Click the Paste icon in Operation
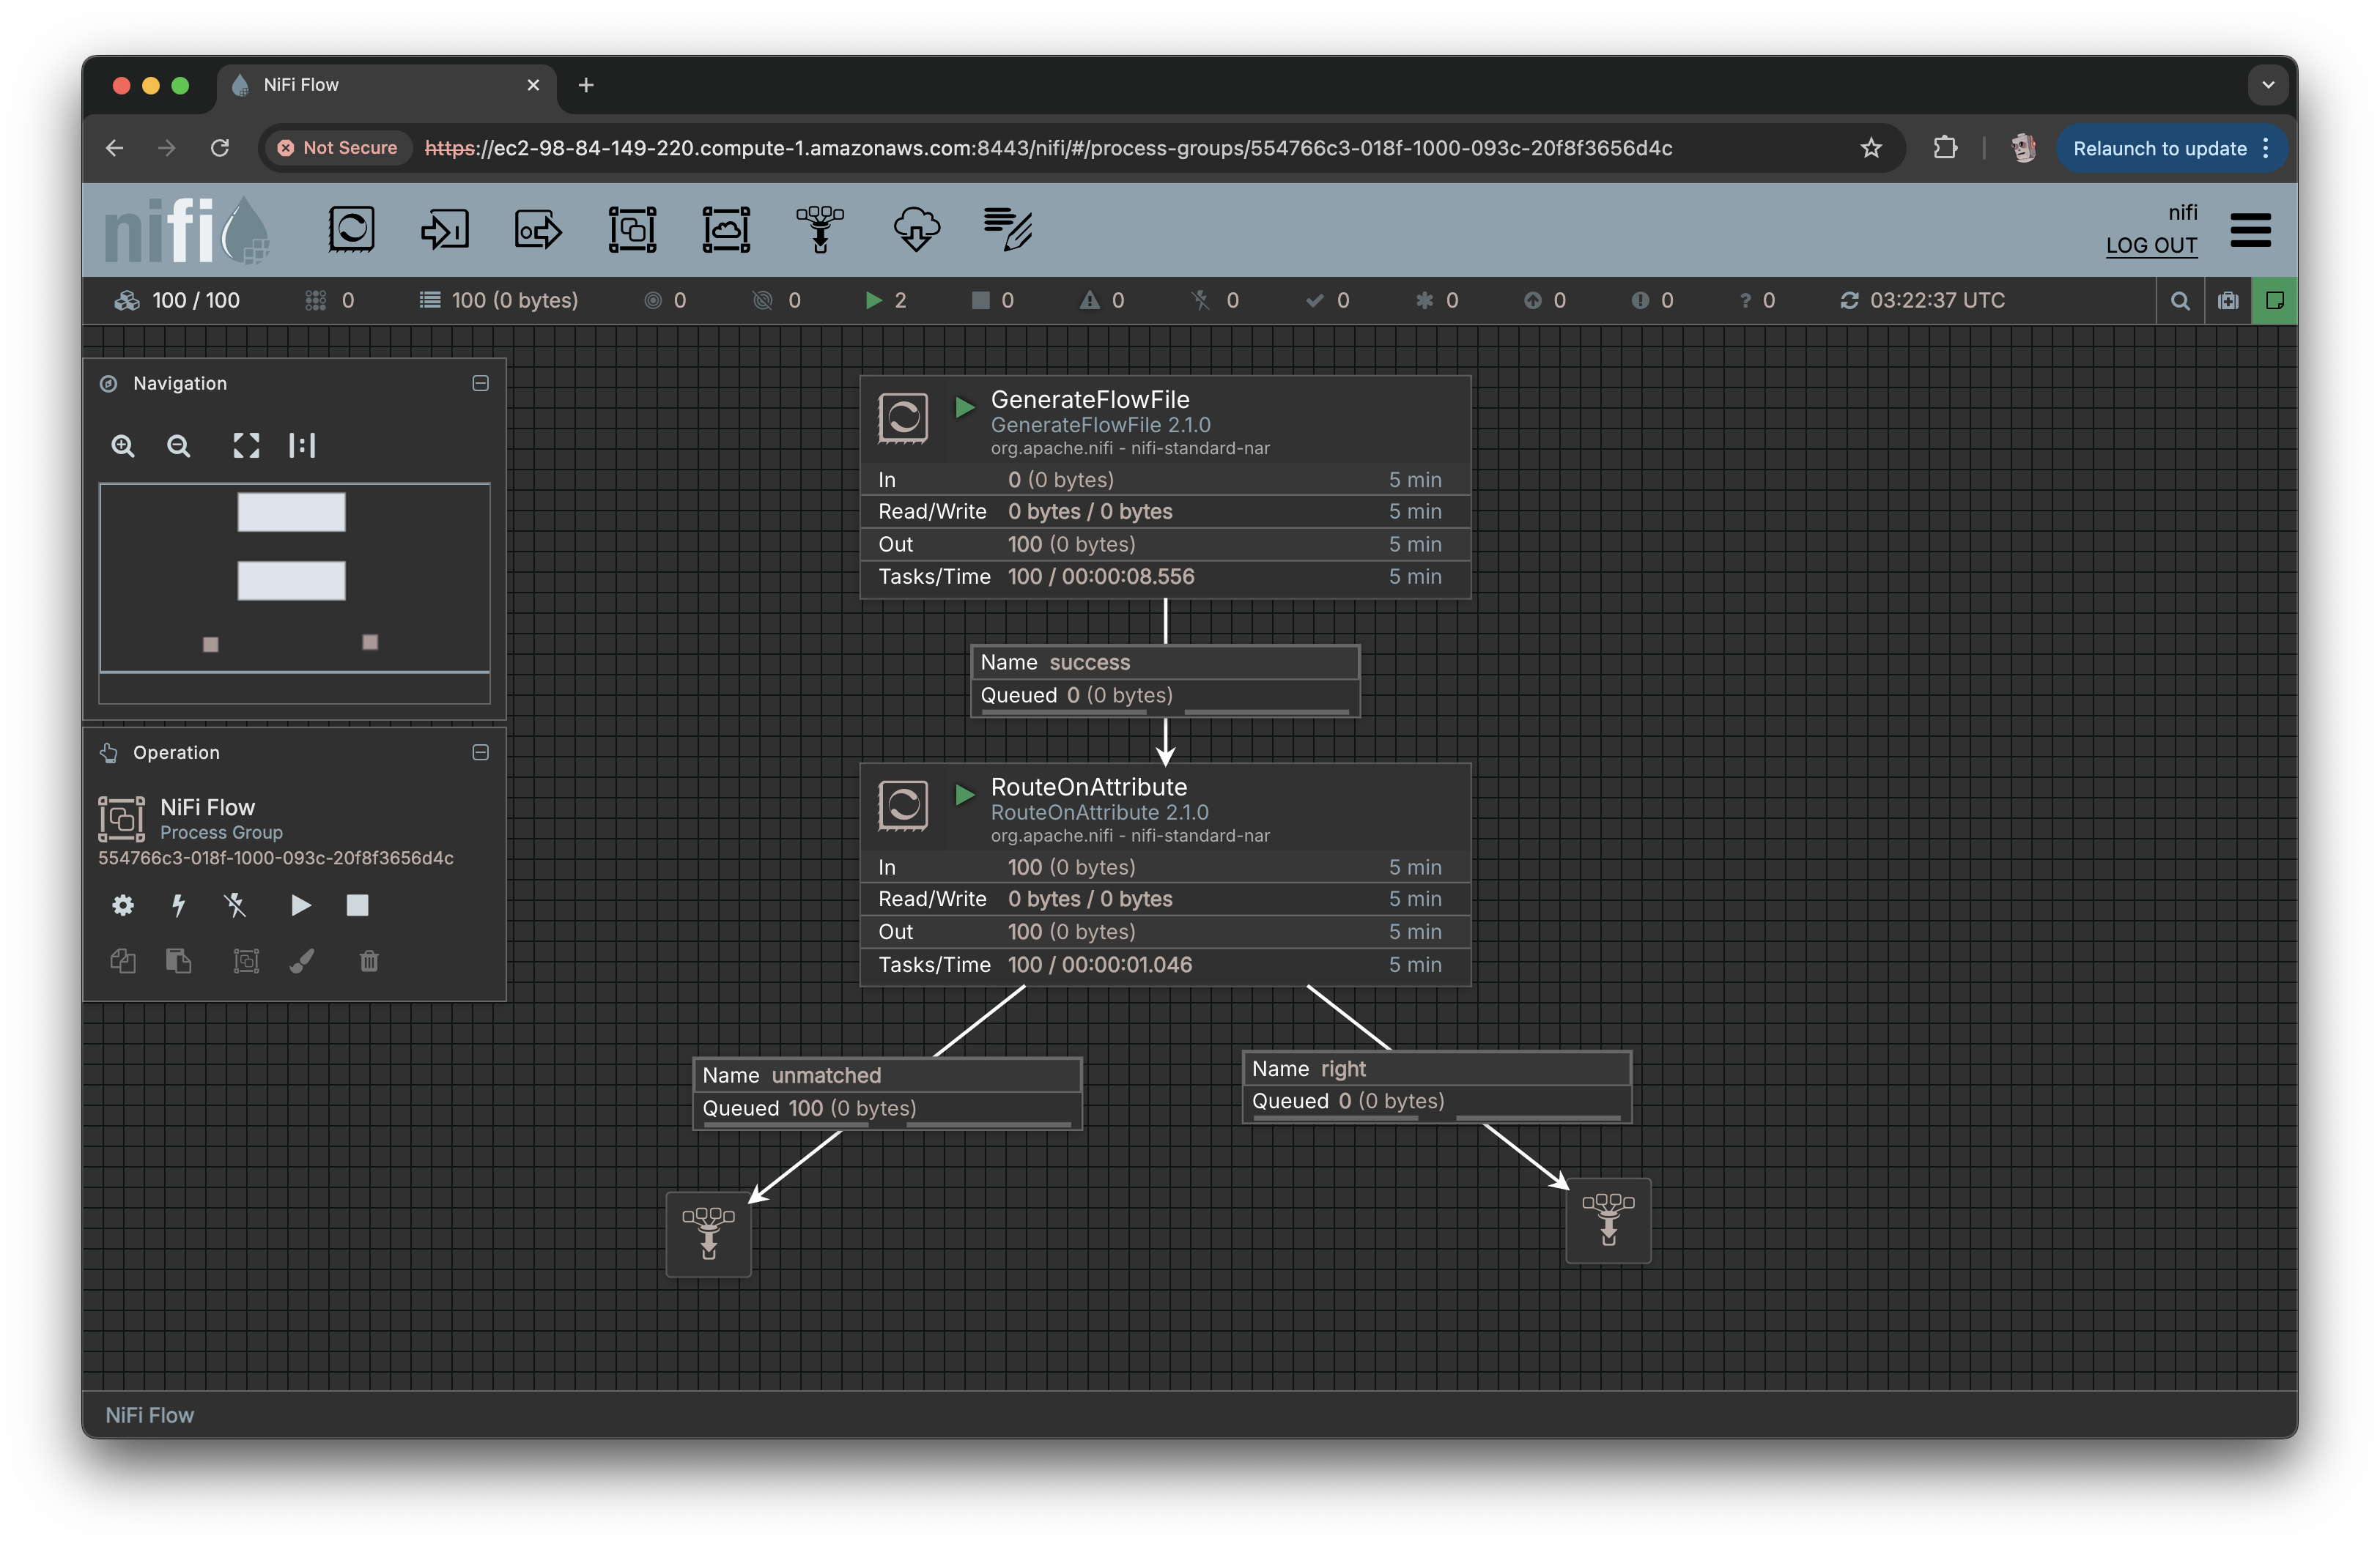The height and width of the screenshot is (1547, 2380). 179,961
